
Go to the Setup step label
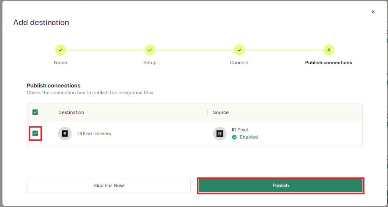150,63
